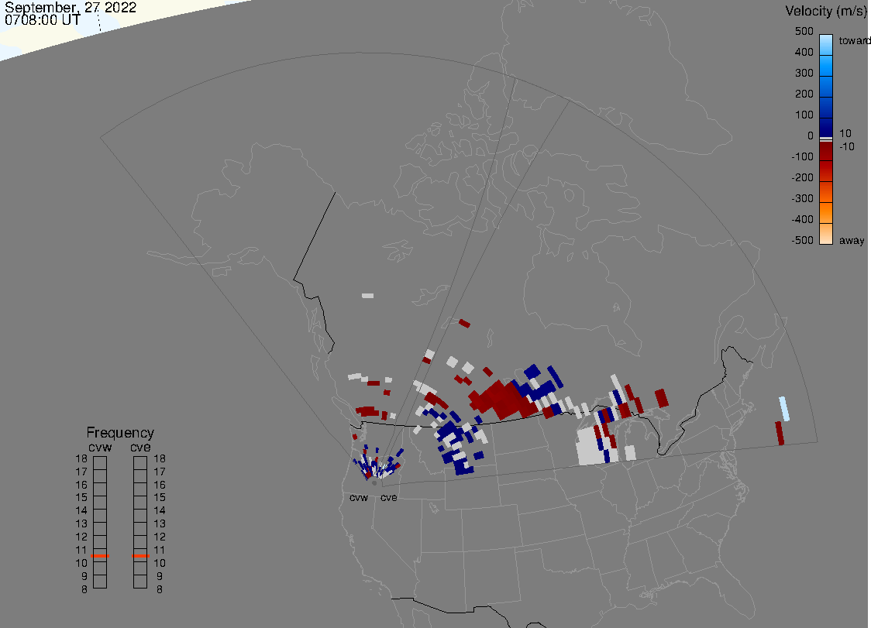Pick the orange -400 to -300 color bar segment
The width and height of the screenshot is (871, 628).
826,213
